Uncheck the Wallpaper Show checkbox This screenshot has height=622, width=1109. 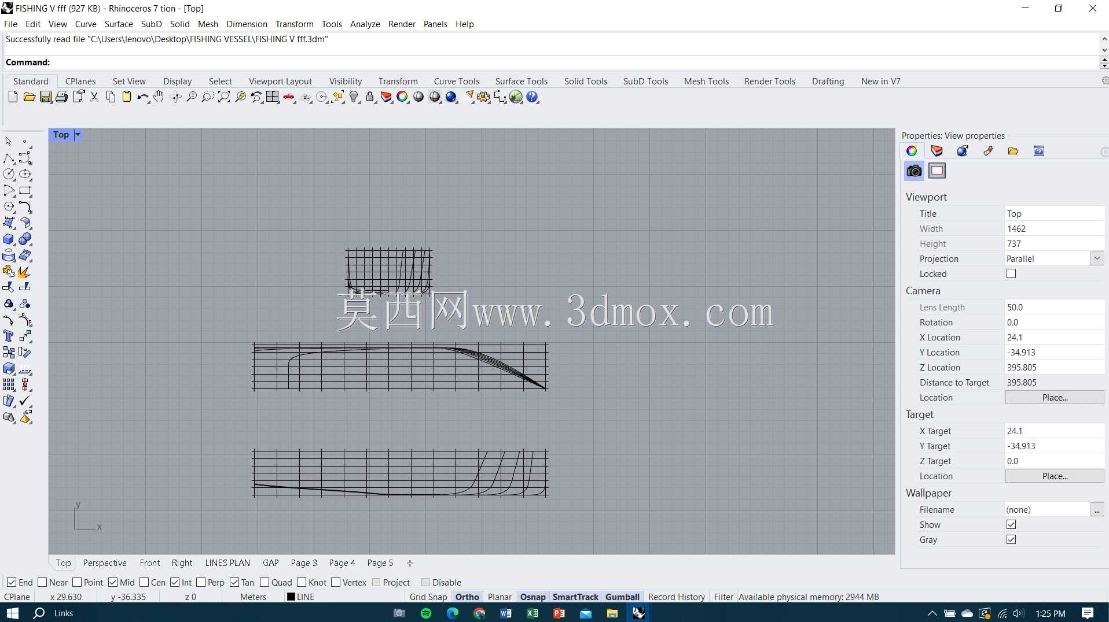[1011, 525]
